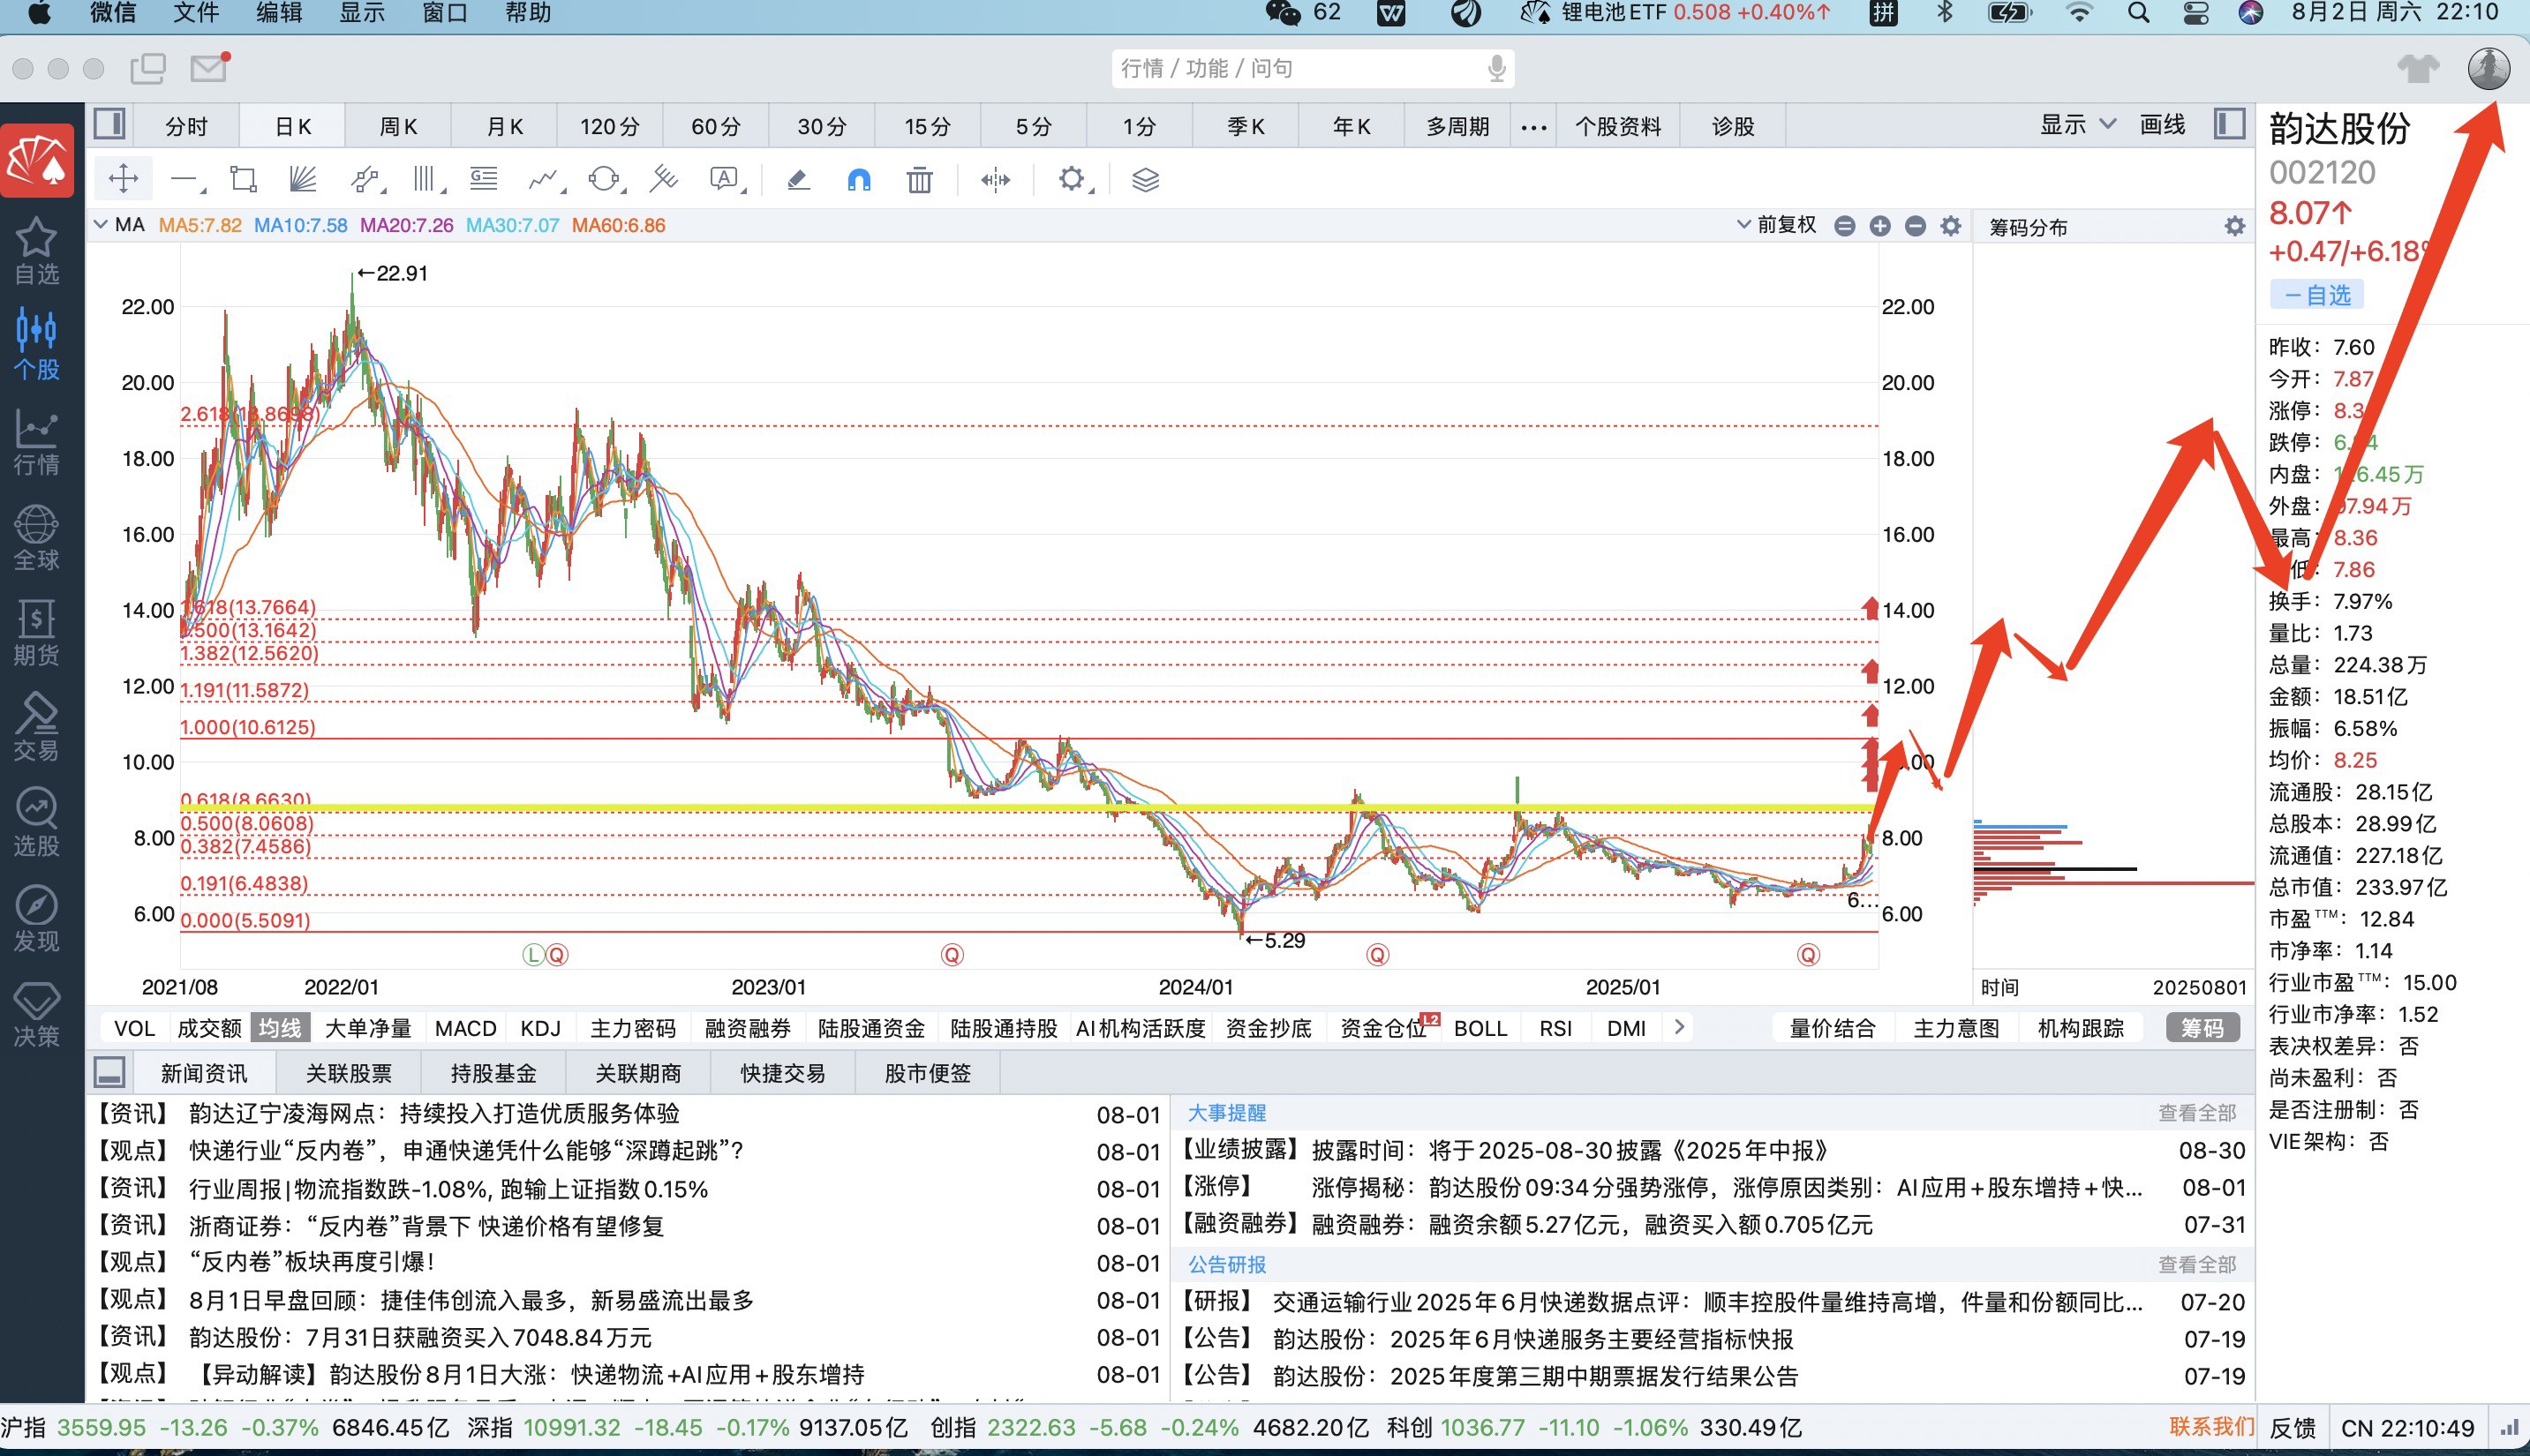Open drawing tools settings gear

pyautogui.click(x=1072, y=179)
